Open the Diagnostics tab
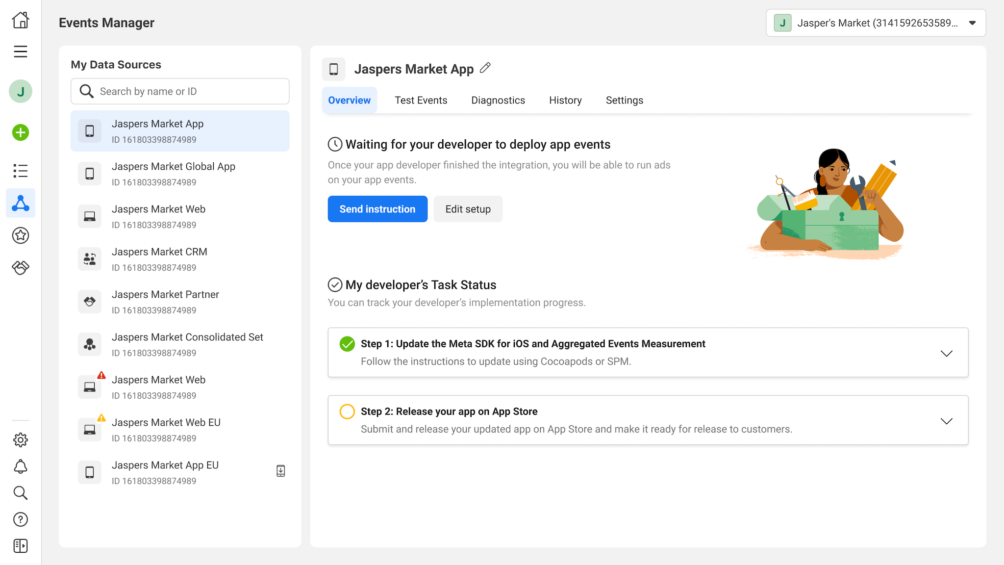 click(x=498, y=100)
